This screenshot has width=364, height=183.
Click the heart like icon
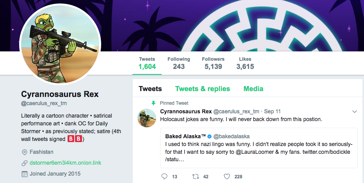click(x=227, y=176)
